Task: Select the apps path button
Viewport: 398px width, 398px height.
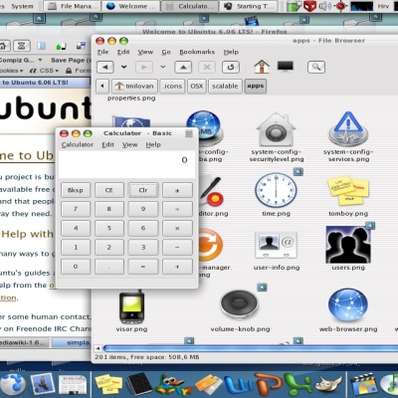Action: (256, 86)
